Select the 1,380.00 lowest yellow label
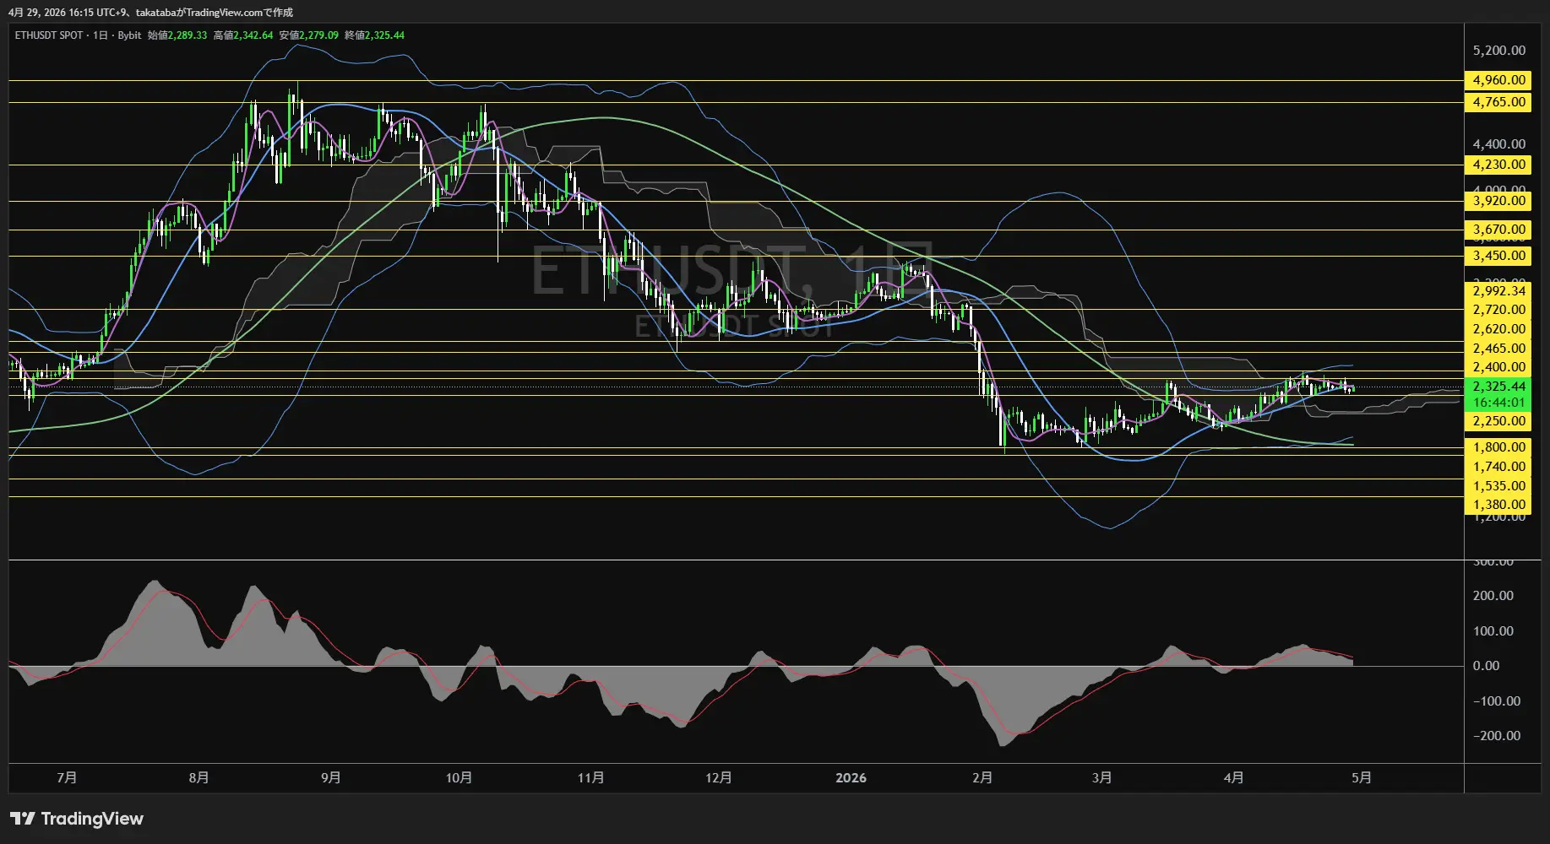 coord(1498,505)
